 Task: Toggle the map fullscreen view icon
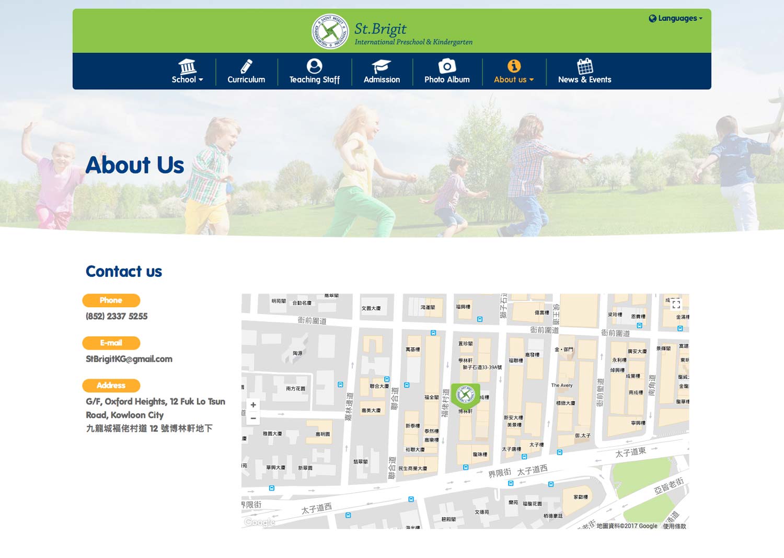[x=676, y=304]
